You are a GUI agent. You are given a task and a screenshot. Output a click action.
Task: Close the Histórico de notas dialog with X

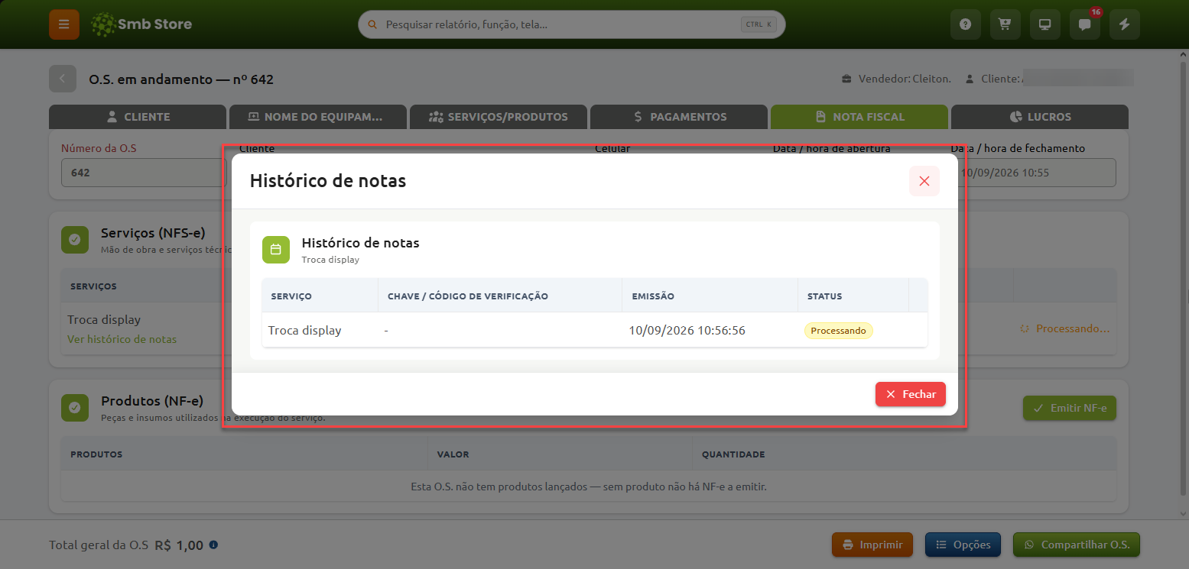(x=924, y=181)
